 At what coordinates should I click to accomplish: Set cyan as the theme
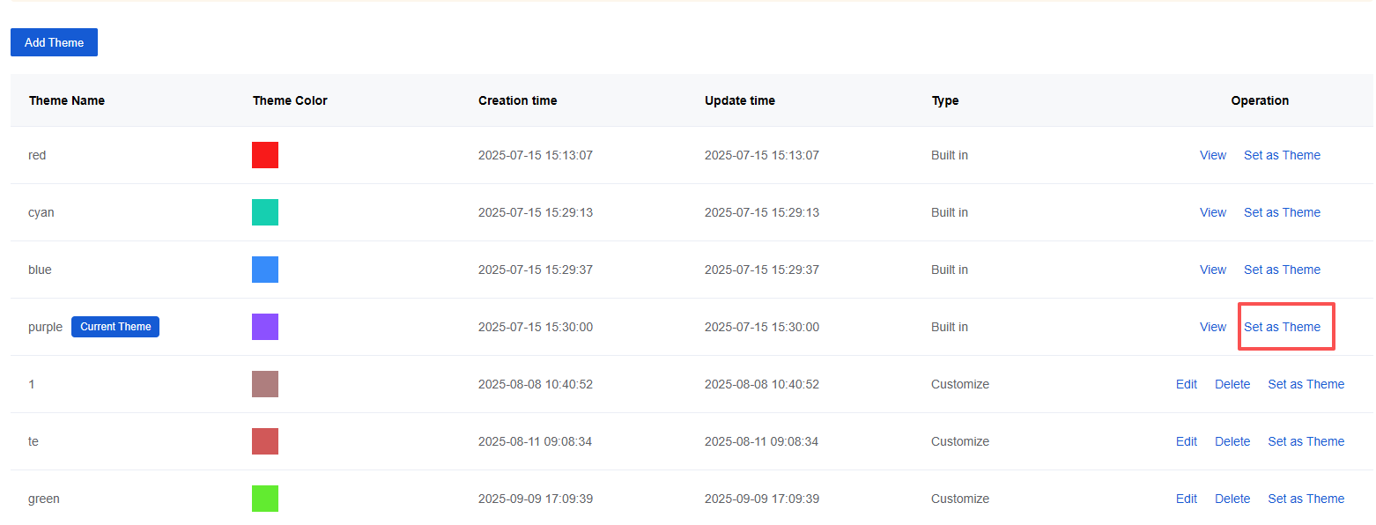click(x=1282, y=212)
